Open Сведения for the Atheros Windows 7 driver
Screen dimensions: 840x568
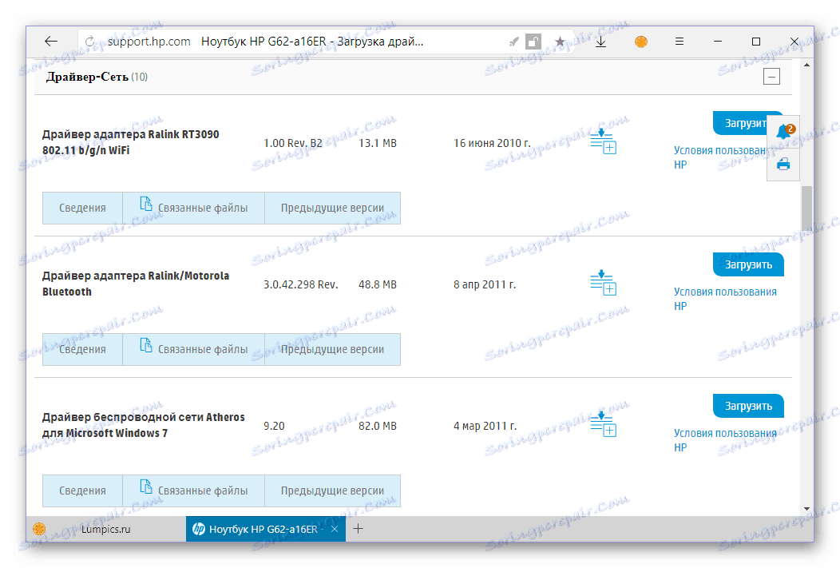82,491
